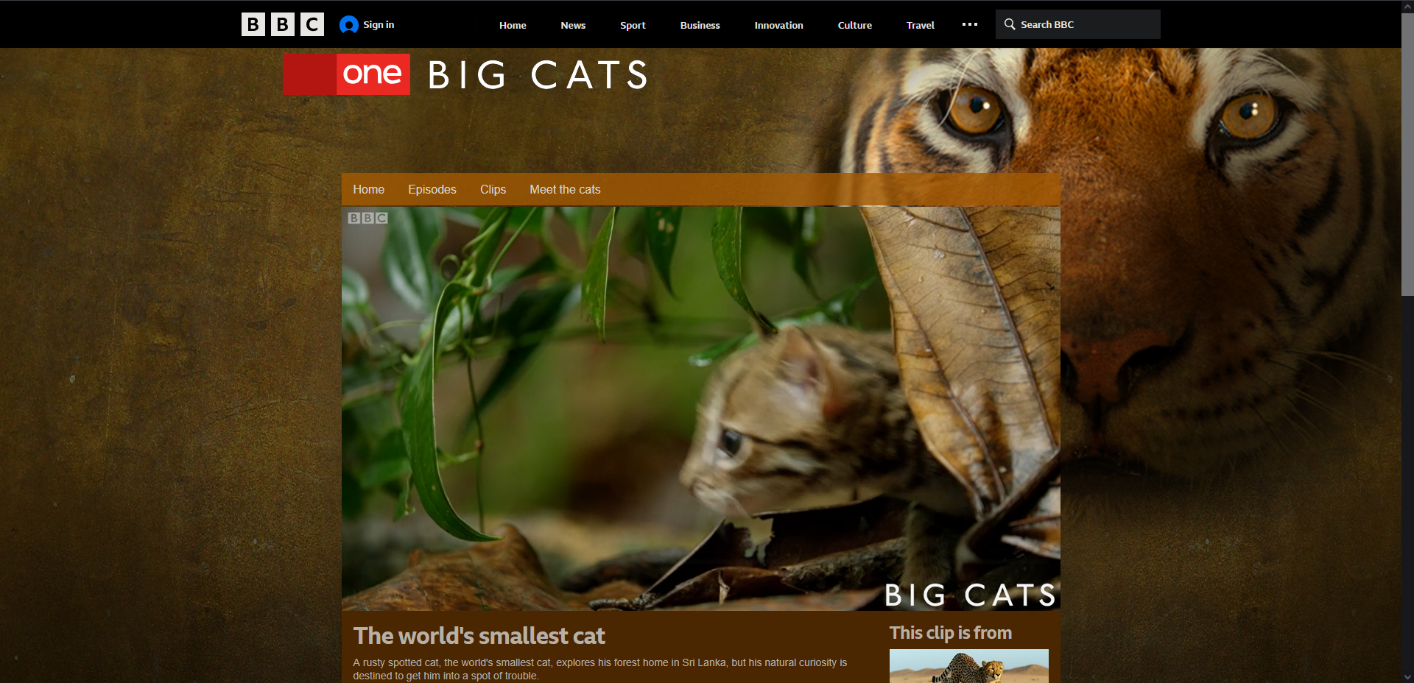Click the "This clip is from" heading

click(951, 633)
